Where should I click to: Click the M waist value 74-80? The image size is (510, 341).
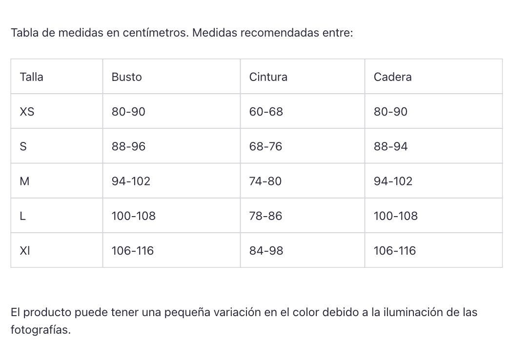[x=265, y=181]
